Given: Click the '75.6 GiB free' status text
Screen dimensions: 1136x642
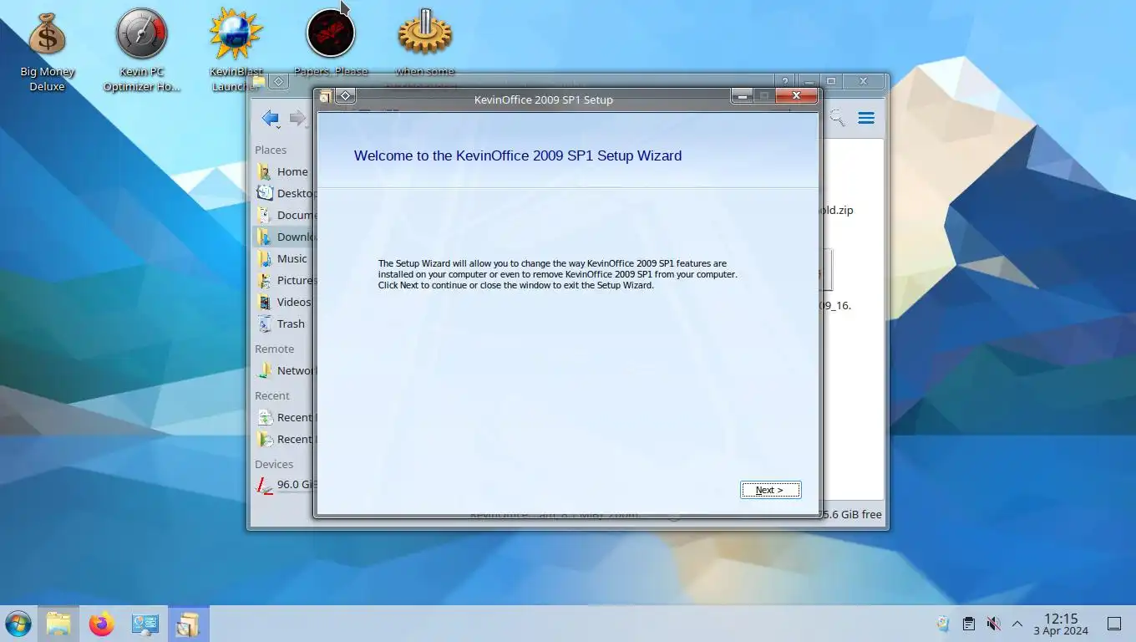Looking at the screenshot, I should click(849, 515).
